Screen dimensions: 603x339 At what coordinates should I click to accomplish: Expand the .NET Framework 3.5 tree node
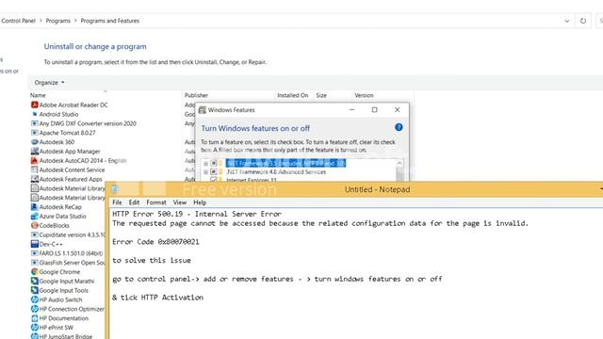click(x=205, y=163)
